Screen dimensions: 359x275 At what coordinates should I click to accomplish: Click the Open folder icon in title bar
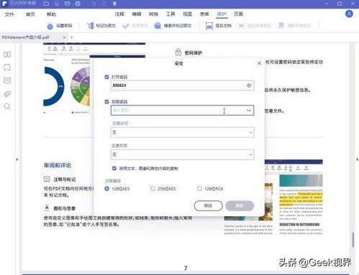46,4
